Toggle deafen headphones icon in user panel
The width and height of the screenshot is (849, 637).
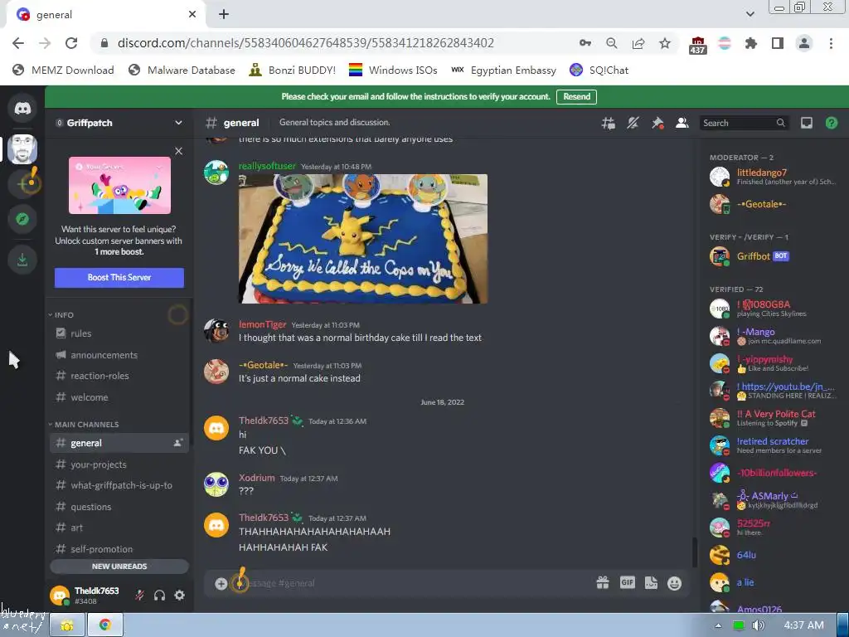159,596
